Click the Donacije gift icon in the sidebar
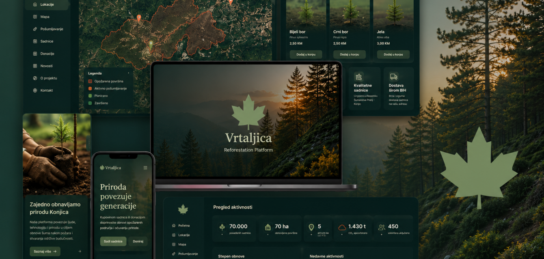 [x=35, y=54]
